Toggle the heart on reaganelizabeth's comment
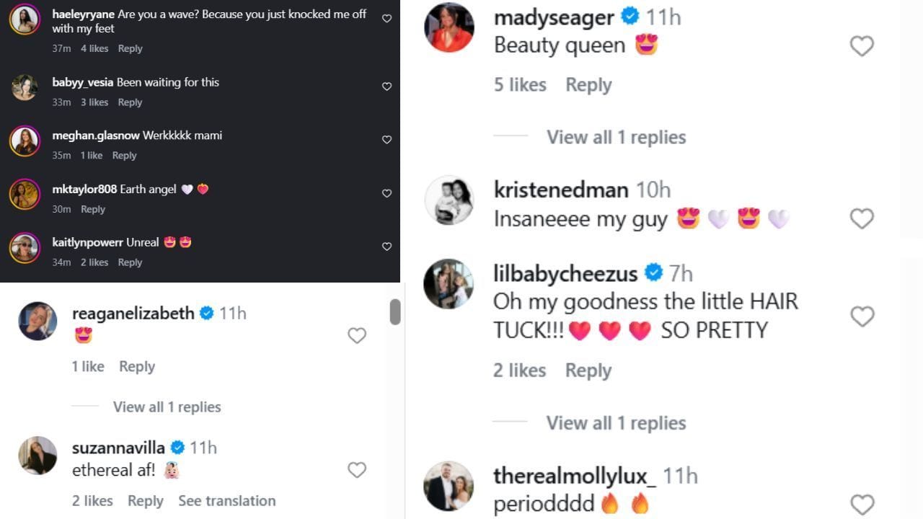This screenshot has width=923, height=519. 357,335
